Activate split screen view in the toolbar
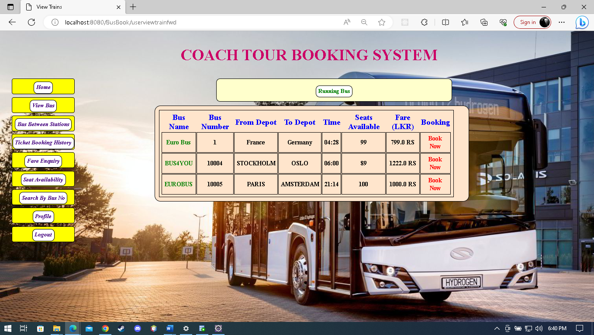 [445, 22]
